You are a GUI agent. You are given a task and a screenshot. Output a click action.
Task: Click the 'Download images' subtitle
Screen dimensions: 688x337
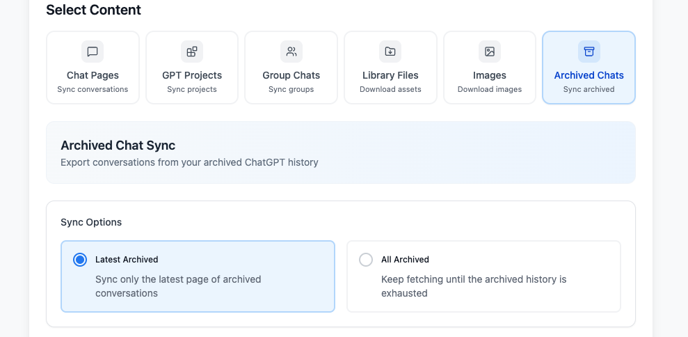490,90
